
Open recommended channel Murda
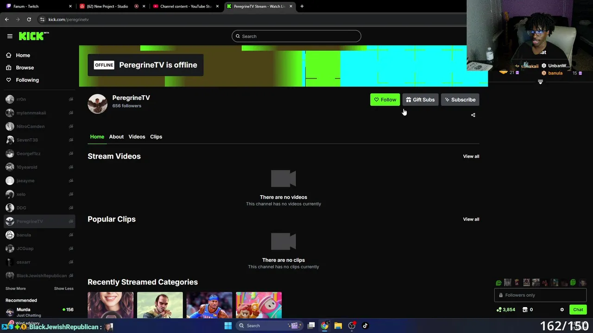point(39,312)
